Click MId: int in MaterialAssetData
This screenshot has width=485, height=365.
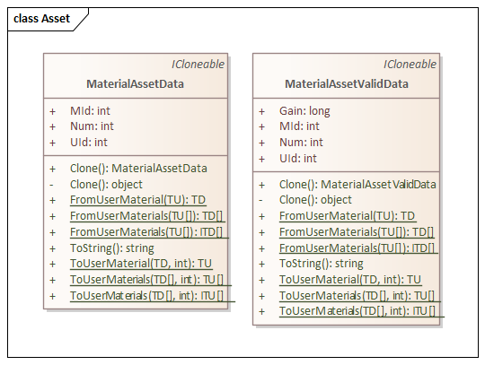tap(90, 111)
